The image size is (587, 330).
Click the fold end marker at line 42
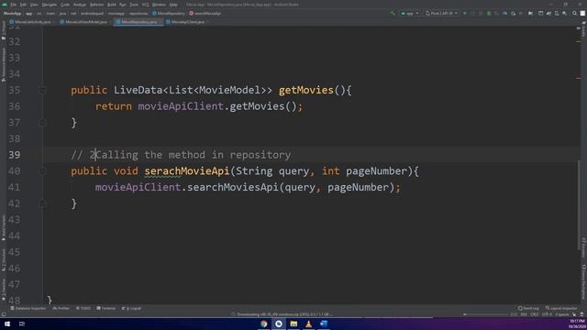42,203
